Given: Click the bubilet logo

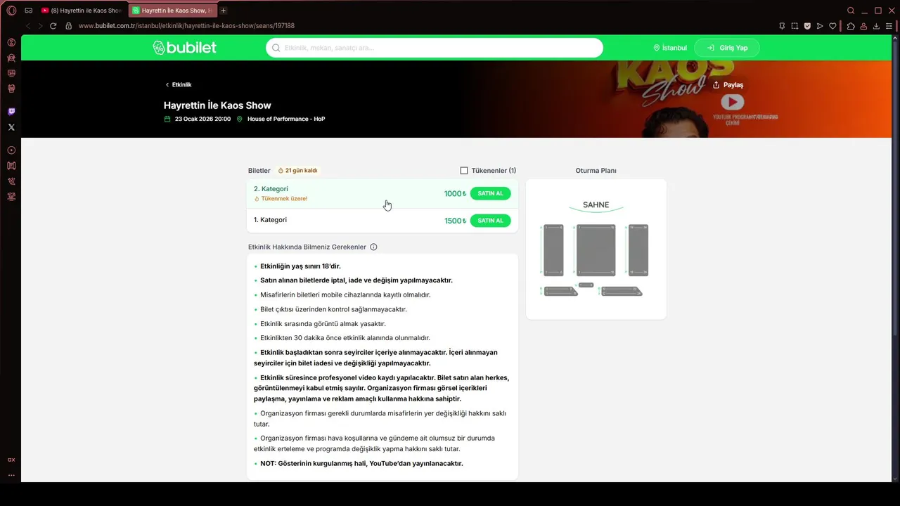Looking at the screenshot, I should tap(184, 48).
